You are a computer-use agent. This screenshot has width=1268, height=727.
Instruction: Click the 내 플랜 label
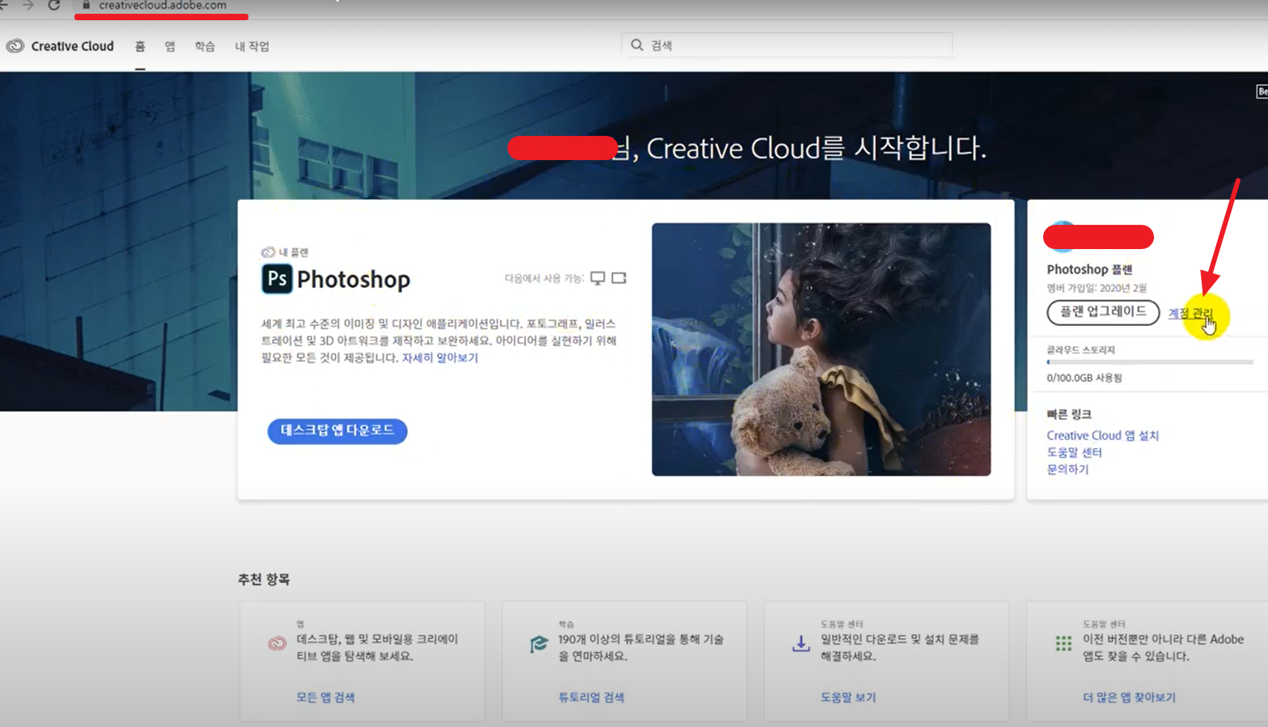click(294, 252)
